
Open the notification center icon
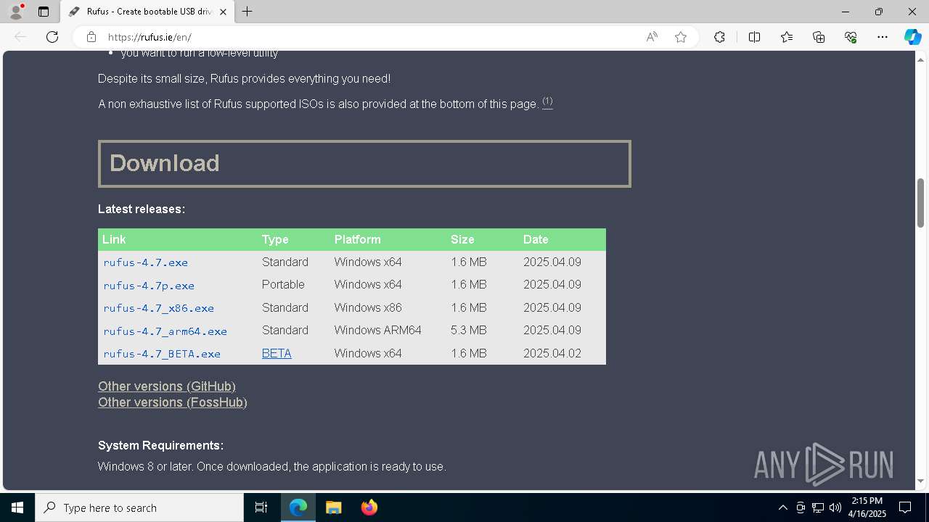coord(905,507)
